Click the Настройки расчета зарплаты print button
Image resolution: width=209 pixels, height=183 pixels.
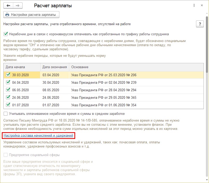[31, 15]
